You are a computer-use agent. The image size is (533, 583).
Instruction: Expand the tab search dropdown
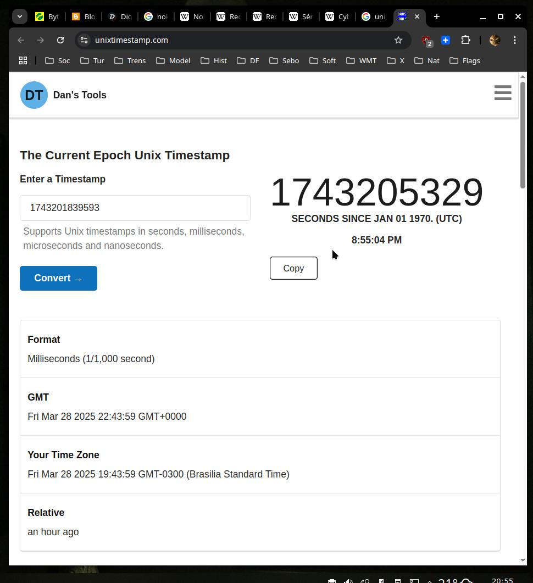pyautogui.click(x=20, y=16)
